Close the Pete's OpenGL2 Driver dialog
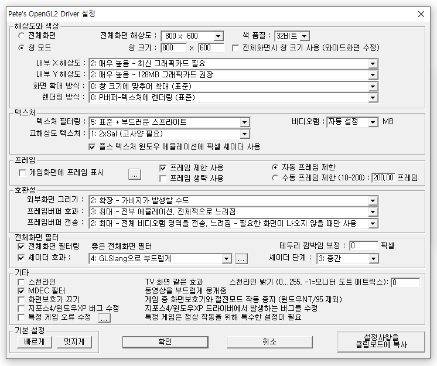 [421, 14]
